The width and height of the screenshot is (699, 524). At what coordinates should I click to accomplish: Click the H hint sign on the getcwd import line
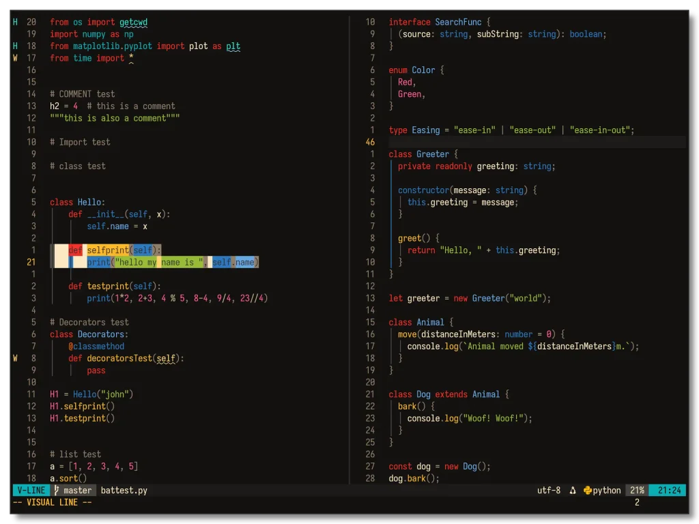tap(15, 22)
